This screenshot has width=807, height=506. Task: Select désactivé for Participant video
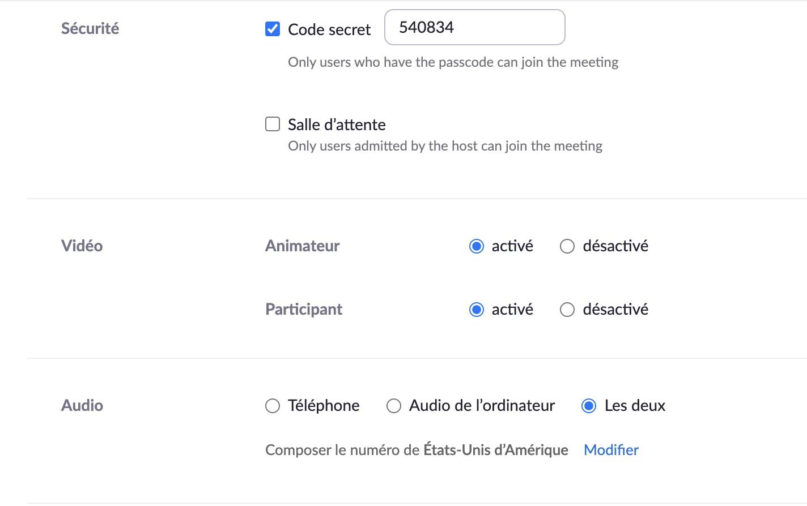tap(567, 310)
